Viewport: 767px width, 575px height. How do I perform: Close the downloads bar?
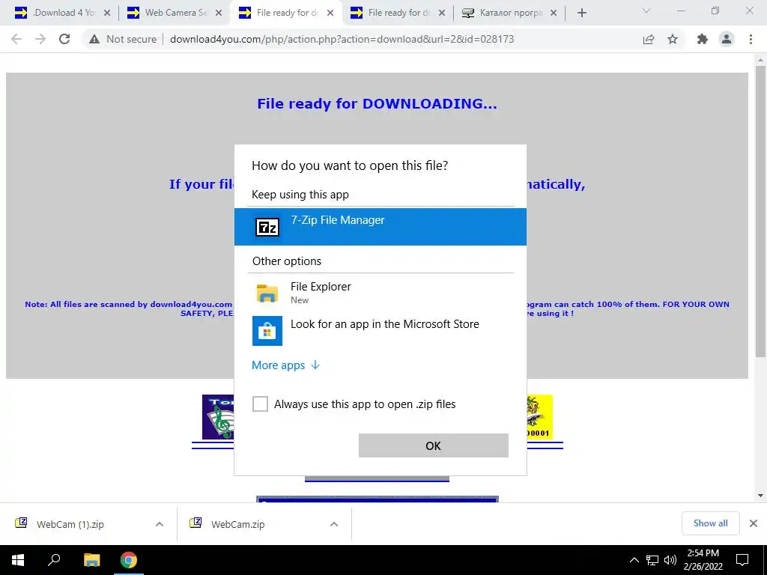[754, 523]
